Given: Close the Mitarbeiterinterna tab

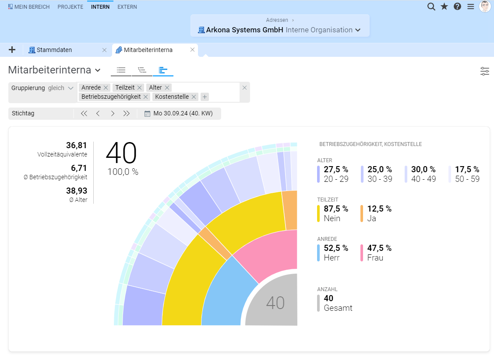Looking at the screenshot, I should pos(192,50).
